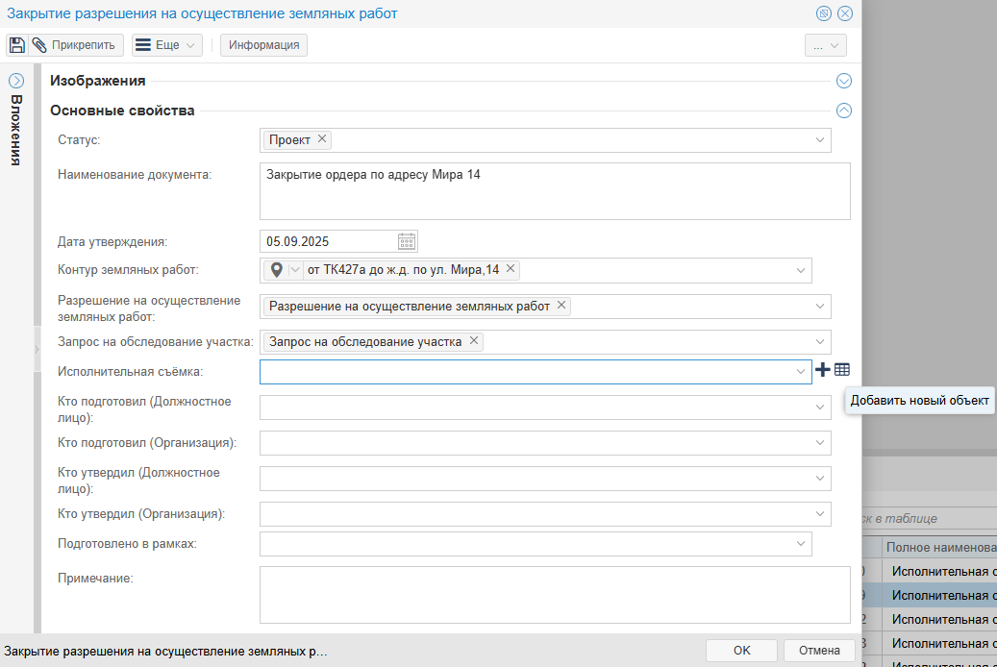
Task: Click the Информация button
Action: coord(263,45)
